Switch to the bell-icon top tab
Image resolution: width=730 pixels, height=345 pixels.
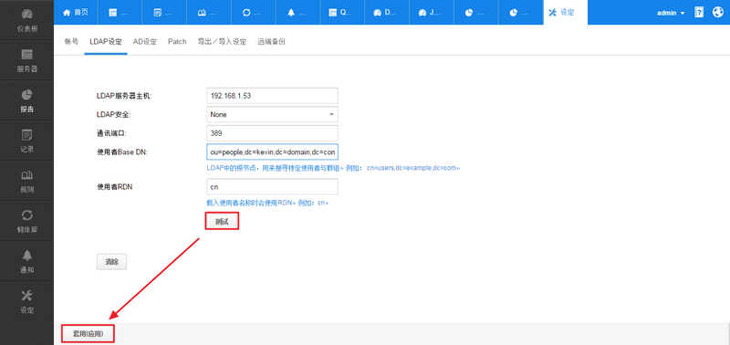tap(297, 13)
